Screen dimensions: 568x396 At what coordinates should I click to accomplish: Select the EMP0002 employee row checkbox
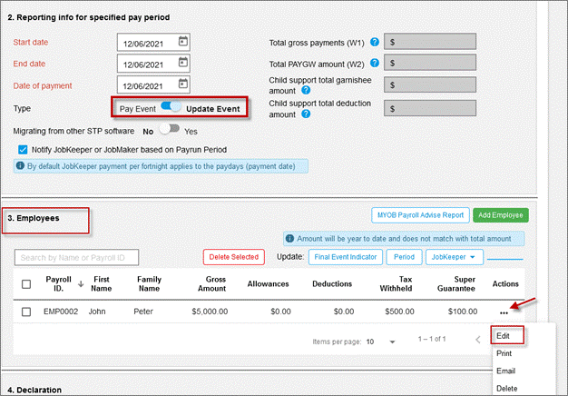[x=25, y=311]
